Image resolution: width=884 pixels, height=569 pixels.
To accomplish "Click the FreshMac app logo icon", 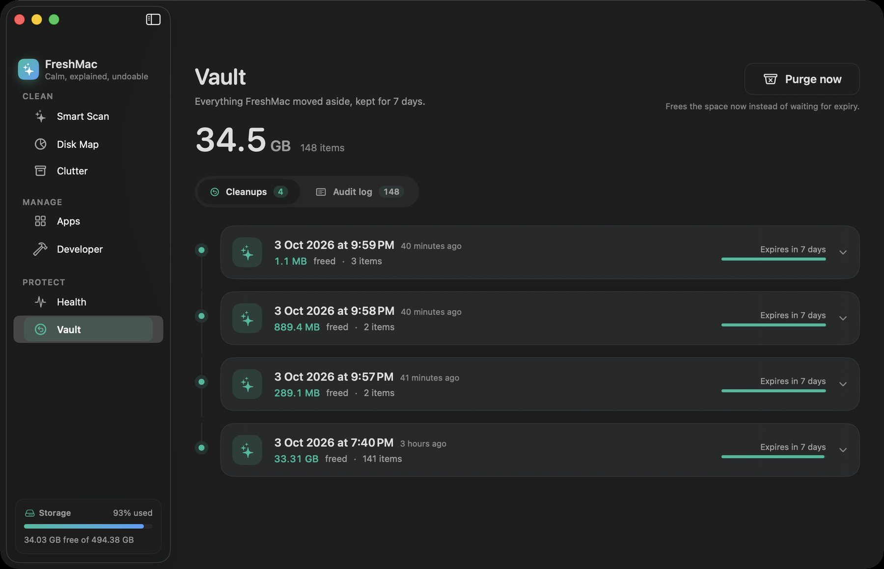I will (28, 69).
